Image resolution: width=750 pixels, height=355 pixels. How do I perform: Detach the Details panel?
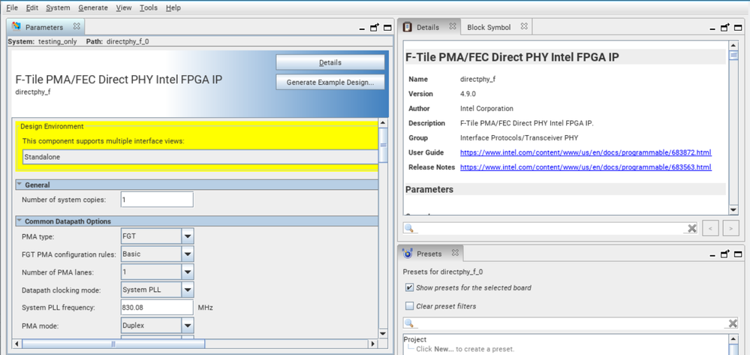[x=725, y=28]
